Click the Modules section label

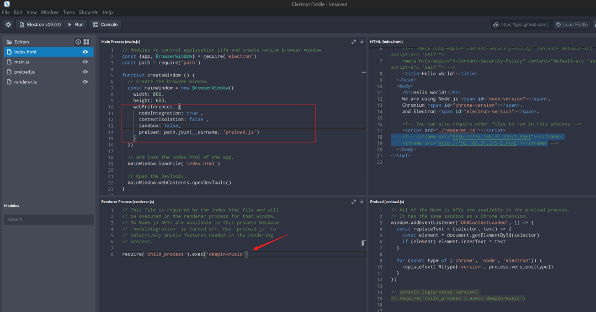(x=12, y=205)
